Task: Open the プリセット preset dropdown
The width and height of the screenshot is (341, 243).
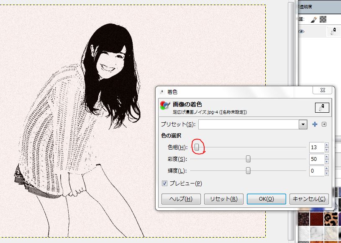Action: (303, 124)
